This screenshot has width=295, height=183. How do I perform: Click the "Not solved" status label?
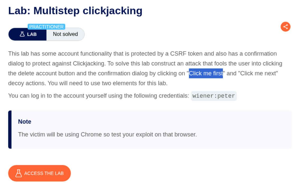tap(65, 34)
